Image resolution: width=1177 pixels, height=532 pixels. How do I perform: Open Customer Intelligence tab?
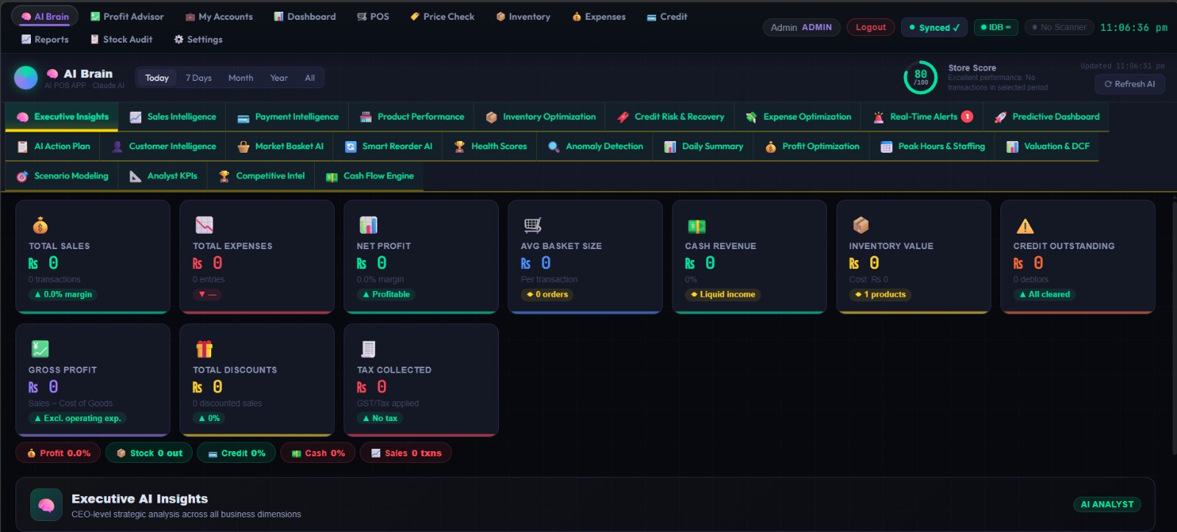(x=163, y=146)
